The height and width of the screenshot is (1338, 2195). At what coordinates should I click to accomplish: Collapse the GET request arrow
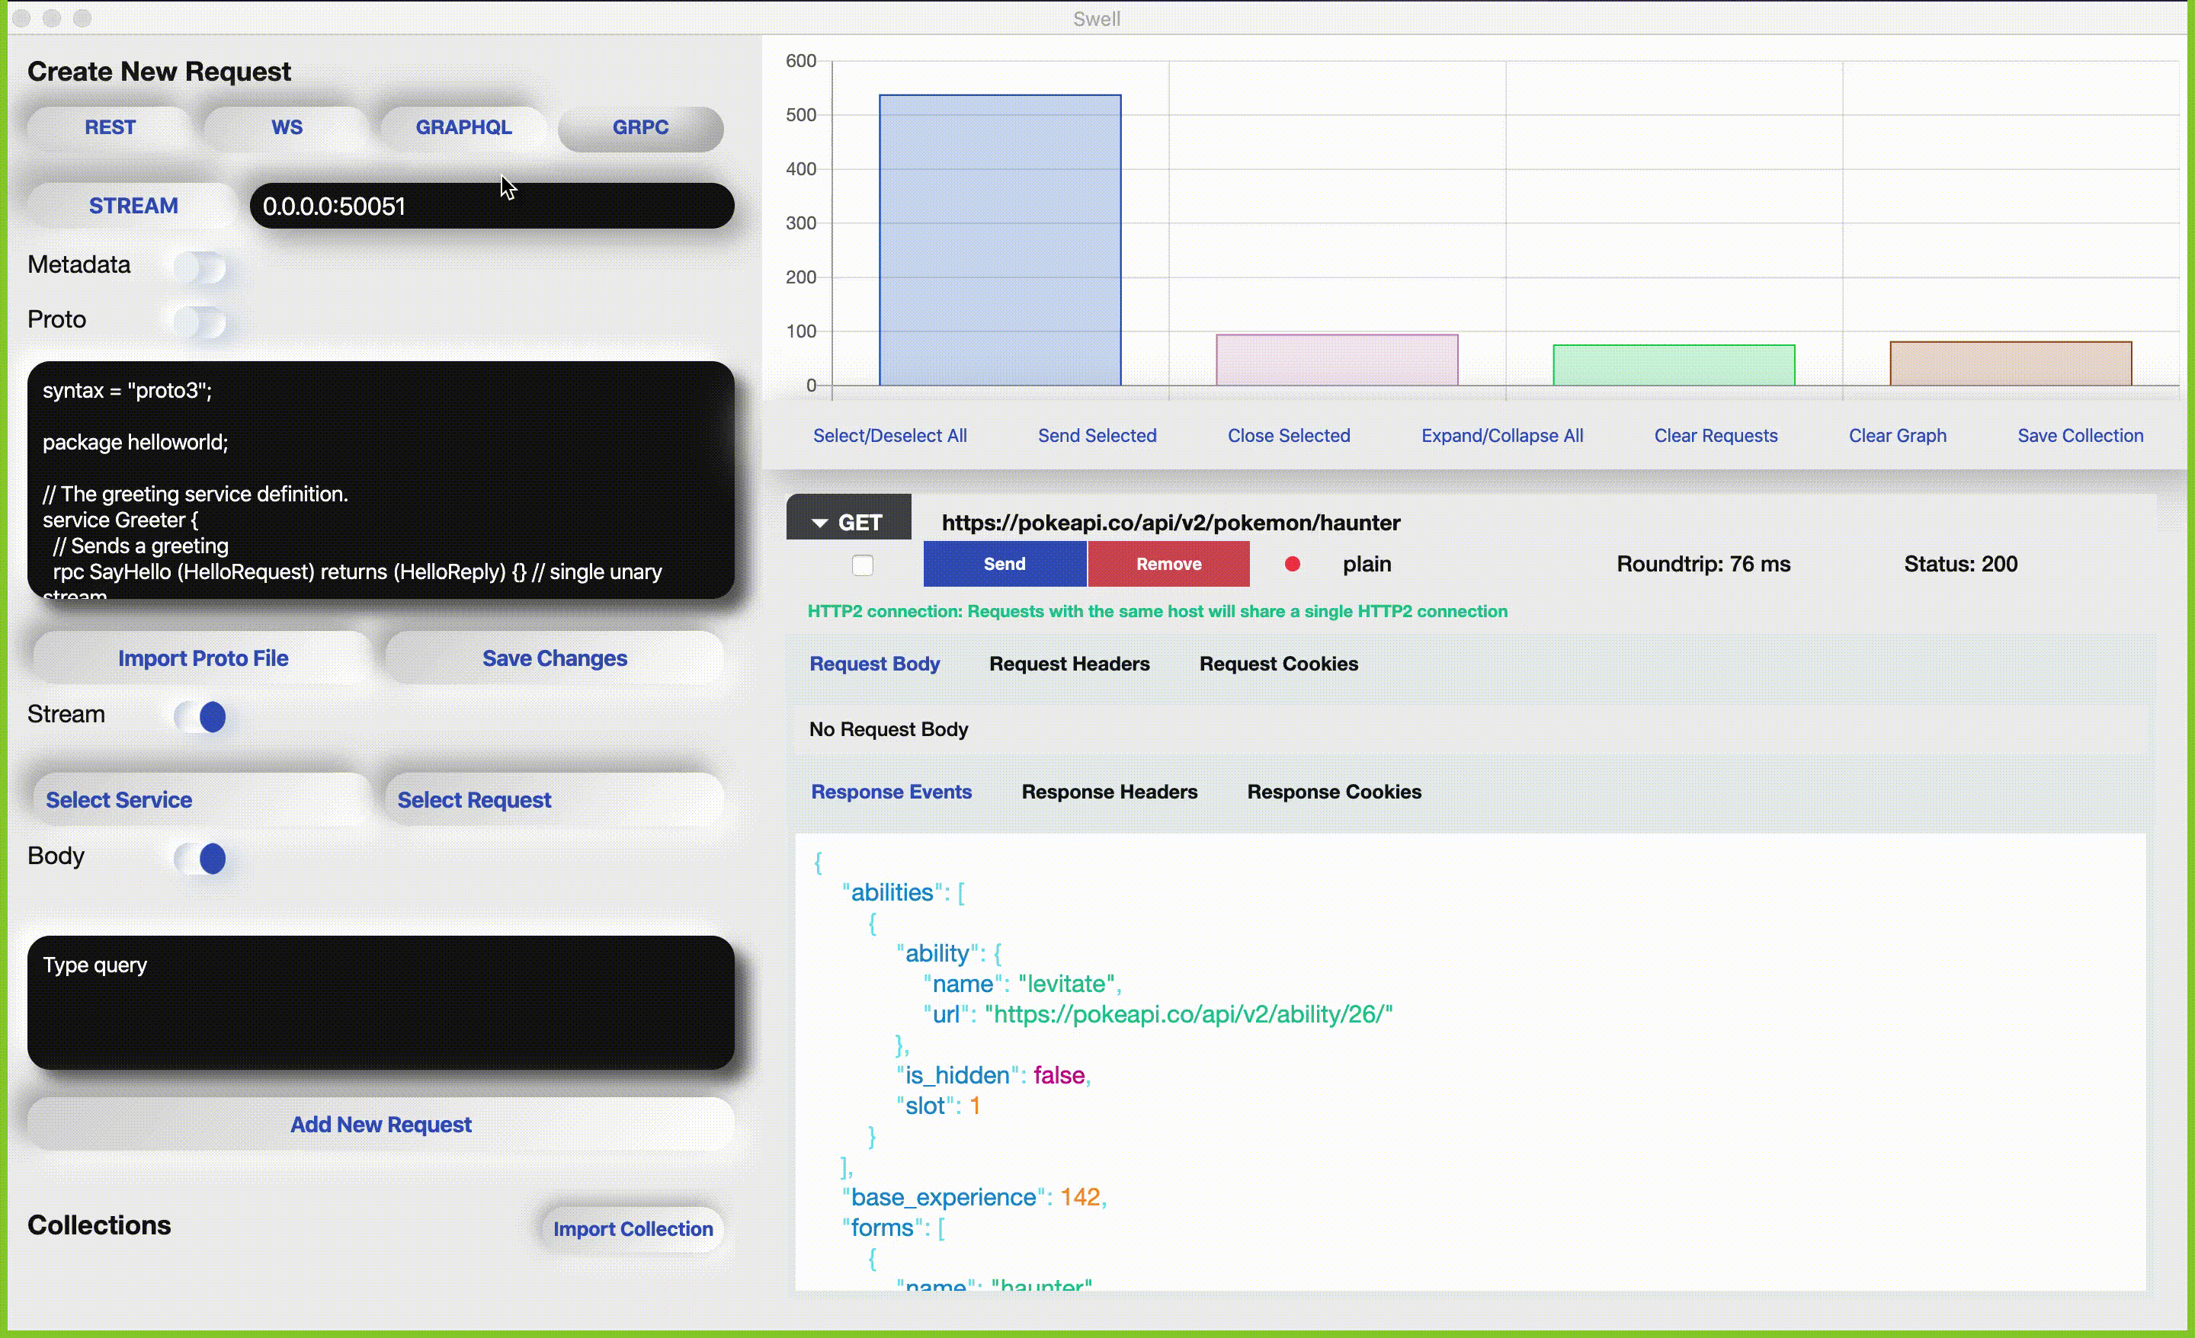tap(819, 523)
